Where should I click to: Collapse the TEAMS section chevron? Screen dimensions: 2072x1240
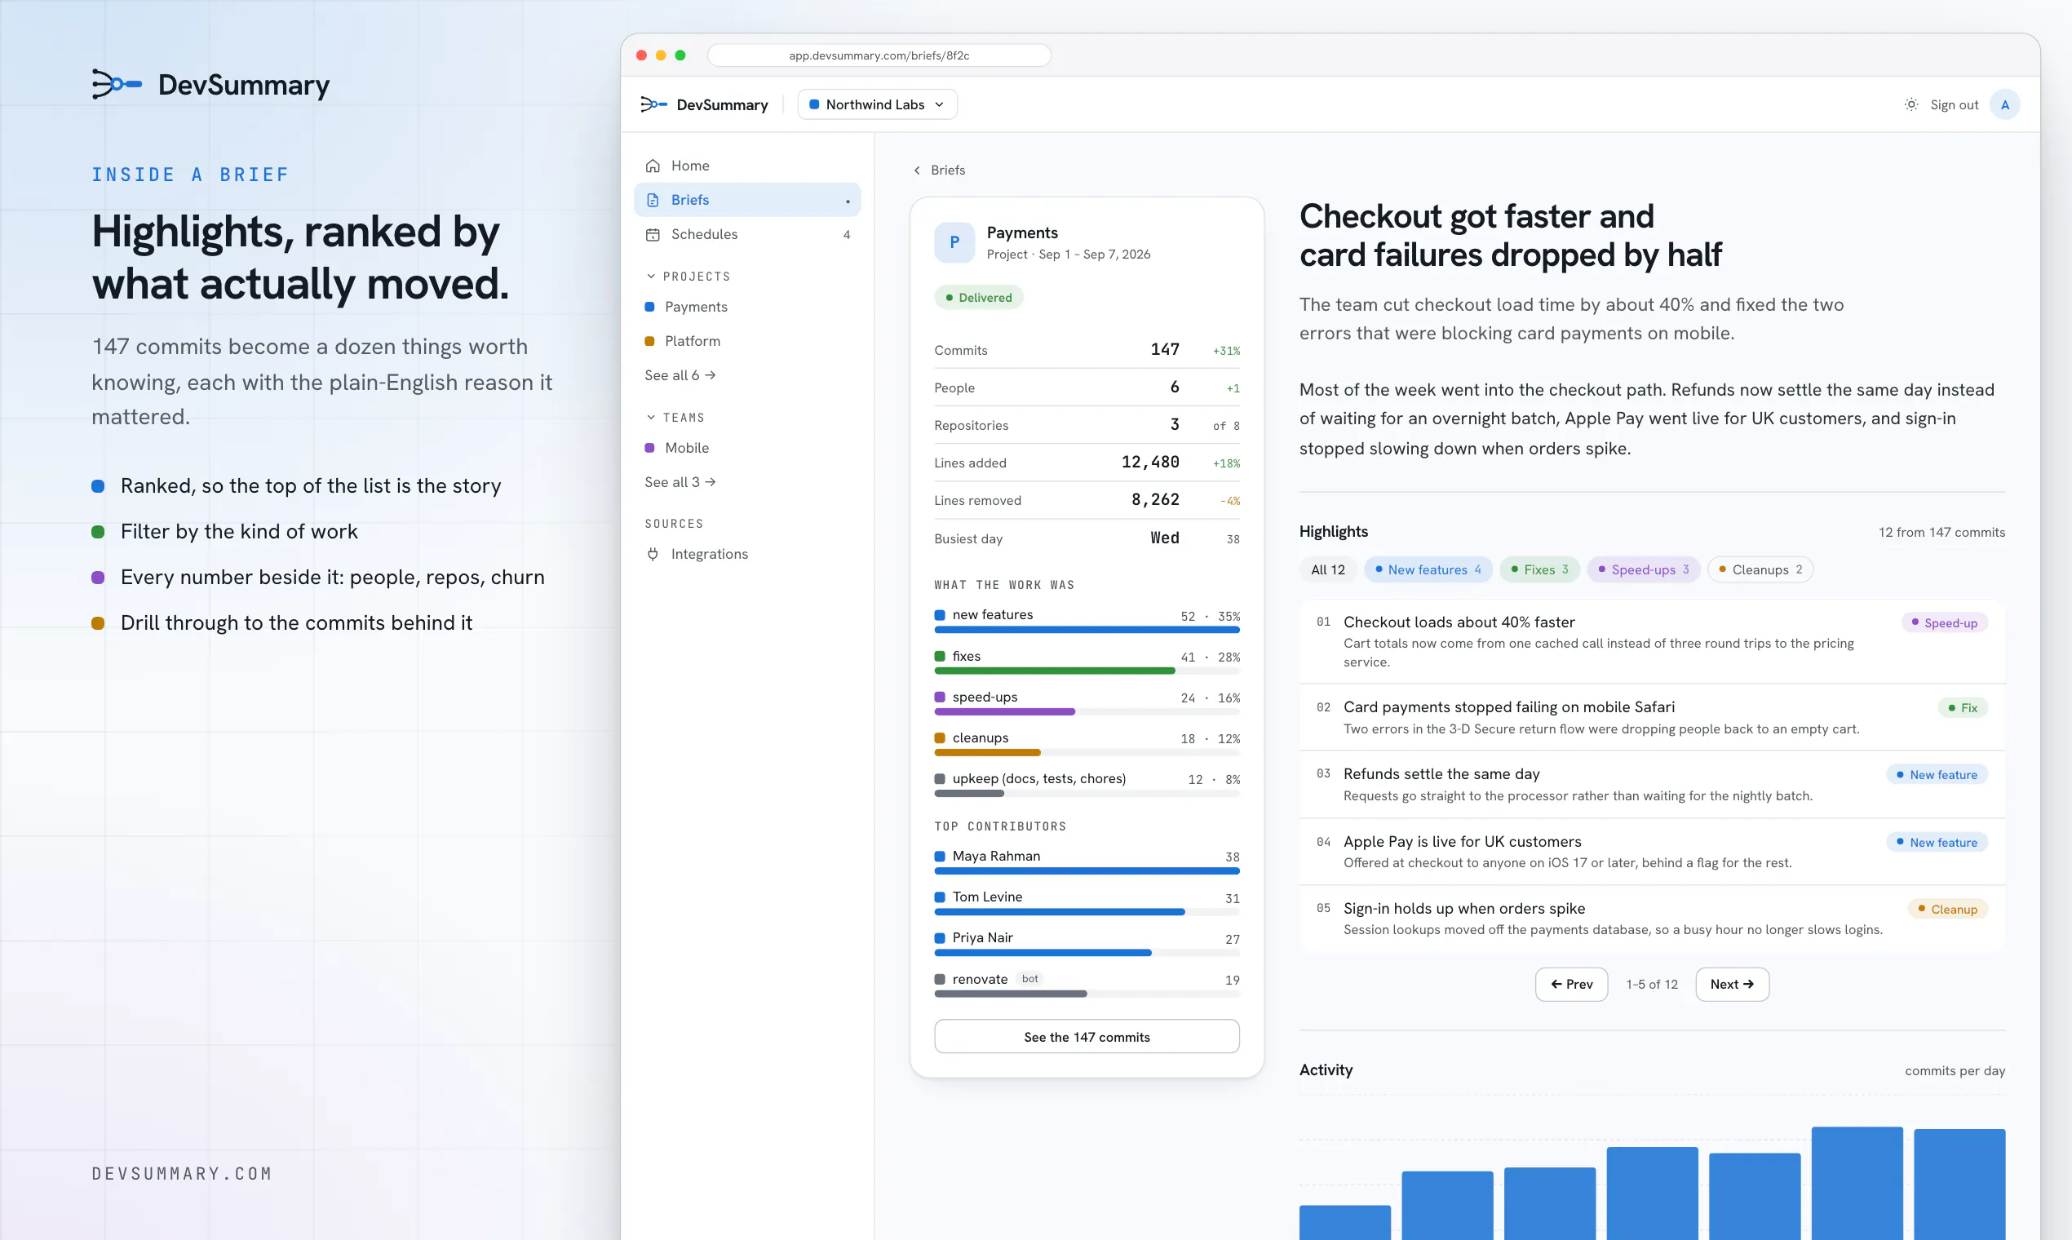pos(651,417)
